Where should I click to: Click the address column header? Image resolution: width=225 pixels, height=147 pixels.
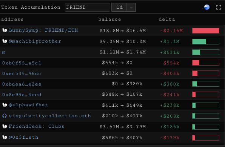coord(12,19)
